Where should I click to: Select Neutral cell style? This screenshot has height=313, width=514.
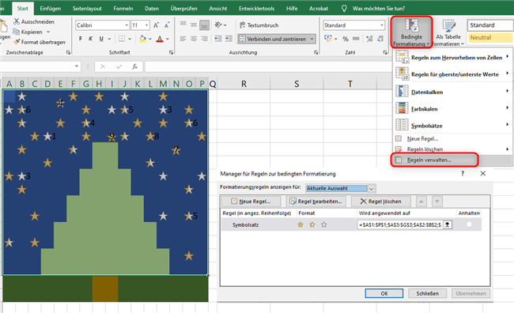(489, 38)
